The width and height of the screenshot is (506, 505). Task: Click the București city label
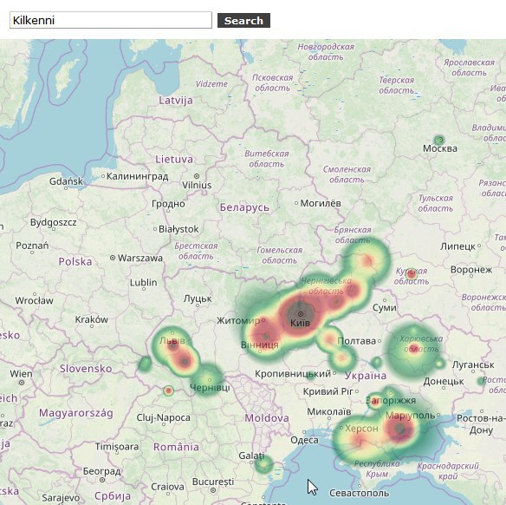tap(213, 482)
